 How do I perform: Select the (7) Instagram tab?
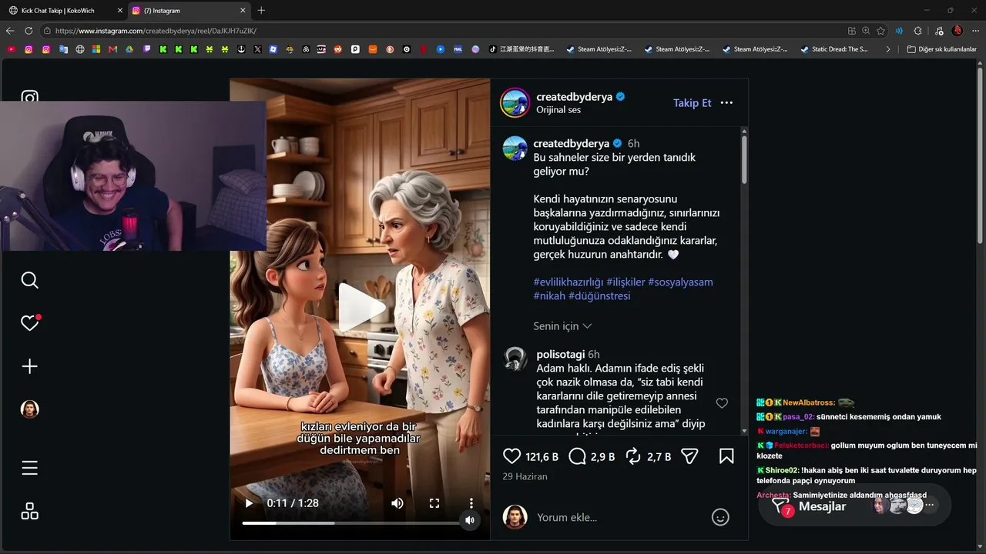(188, 11)
